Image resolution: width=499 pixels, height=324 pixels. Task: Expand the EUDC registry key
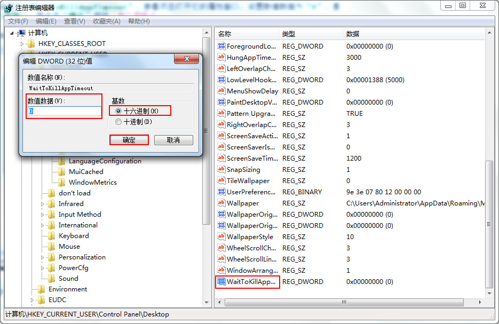click(x=33, y=300)
